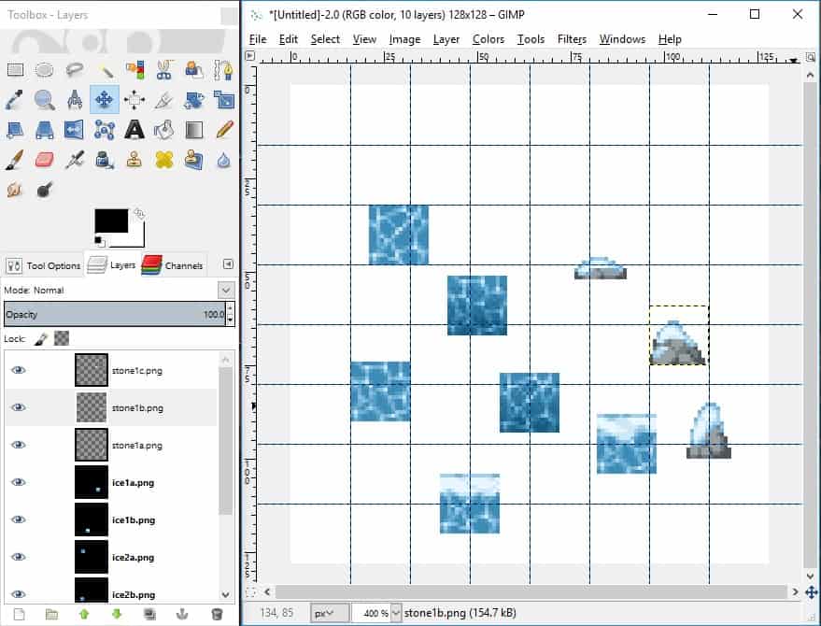The height and width of the screenshot is (626, 821).
Task: Toggle Lock alpha channel checkerboard icon
Action: coord(62,338)
